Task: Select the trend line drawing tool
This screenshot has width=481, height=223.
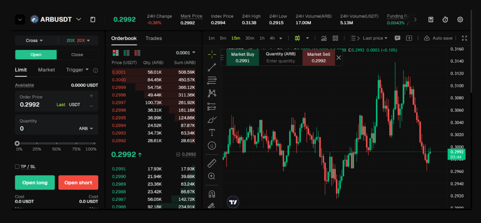Action: (x=212, y=68)
